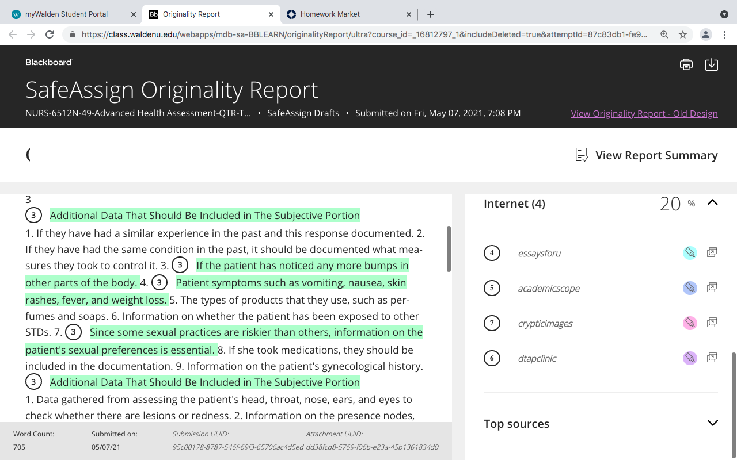
Task: Click highlighted text 'If the patient has noticed any more bumps'
Action: pyautogui.click(x=302, y=266)
